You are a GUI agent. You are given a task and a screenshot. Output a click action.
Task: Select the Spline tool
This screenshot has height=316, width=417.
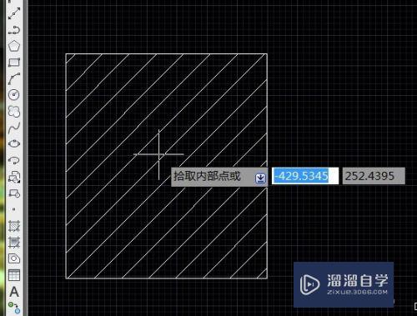[14, 128]
